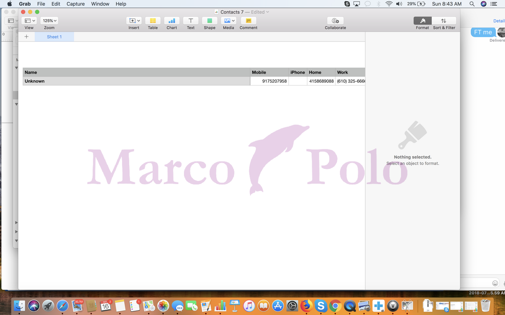The image size is (505, 315).
Task: Open FaceTime from the Dock
Action: pos(192,306)
